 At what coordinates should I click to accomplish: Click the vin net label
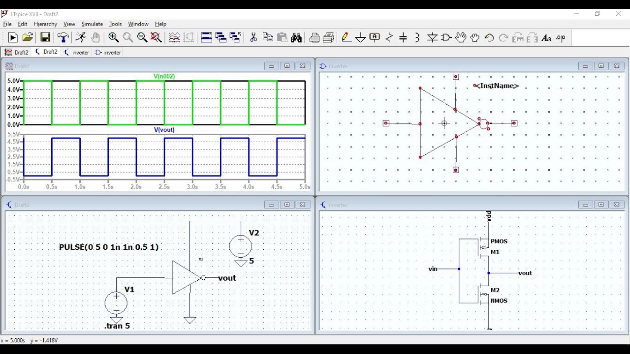[x=433, y=269]
